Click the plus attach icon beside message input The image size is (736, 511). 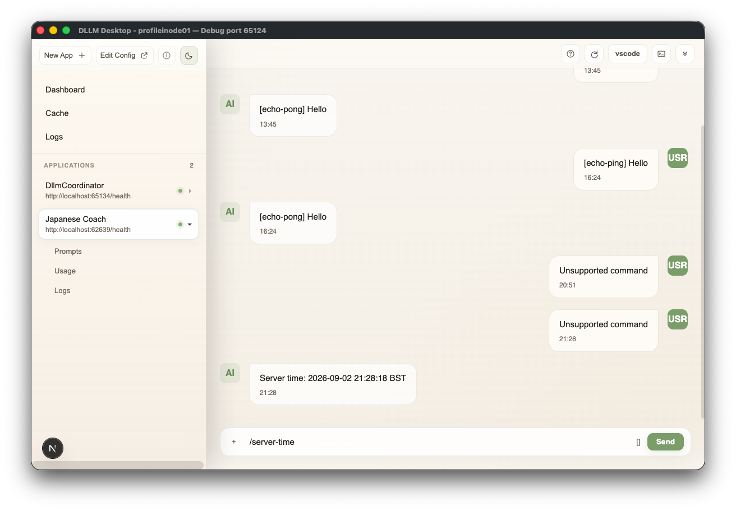234,442
